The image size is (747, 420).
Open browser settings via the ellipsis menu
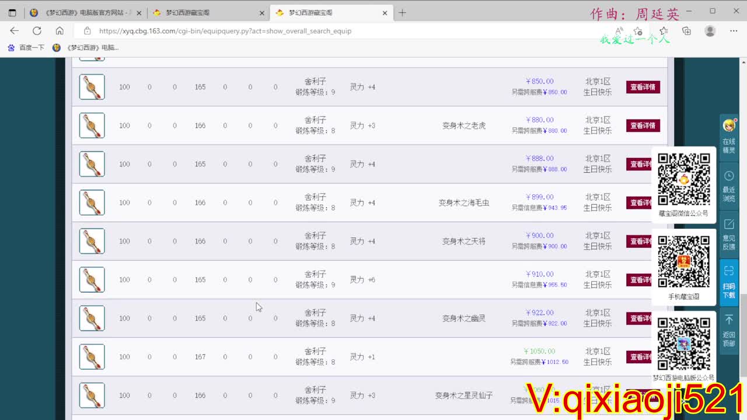734,31
